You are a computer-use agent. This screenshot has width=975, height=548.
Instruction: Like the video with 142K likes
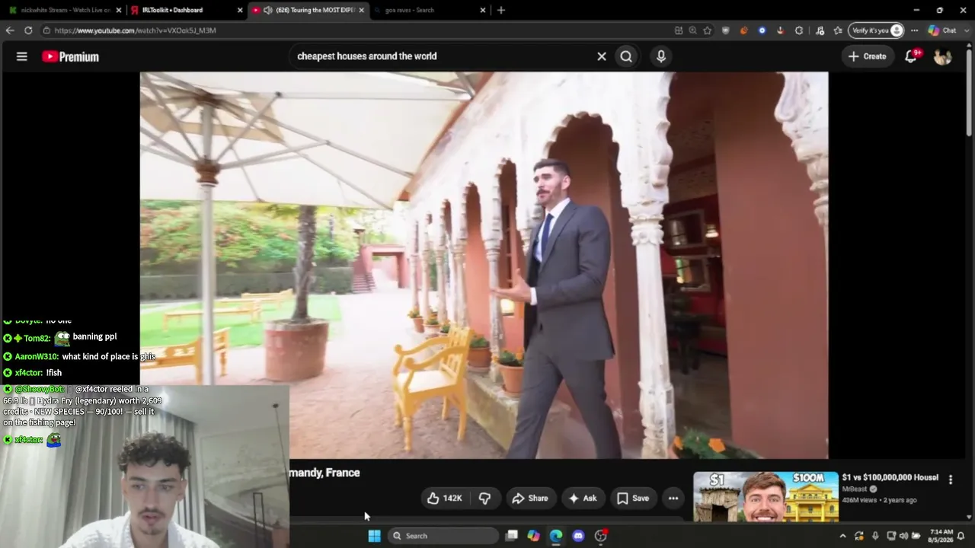(x=445, y=499)
